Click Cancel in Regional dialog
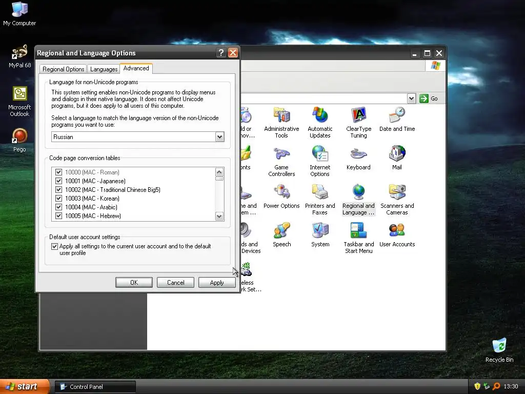The width and height of the screenshot is (525, 394). [x=175, y=283]
